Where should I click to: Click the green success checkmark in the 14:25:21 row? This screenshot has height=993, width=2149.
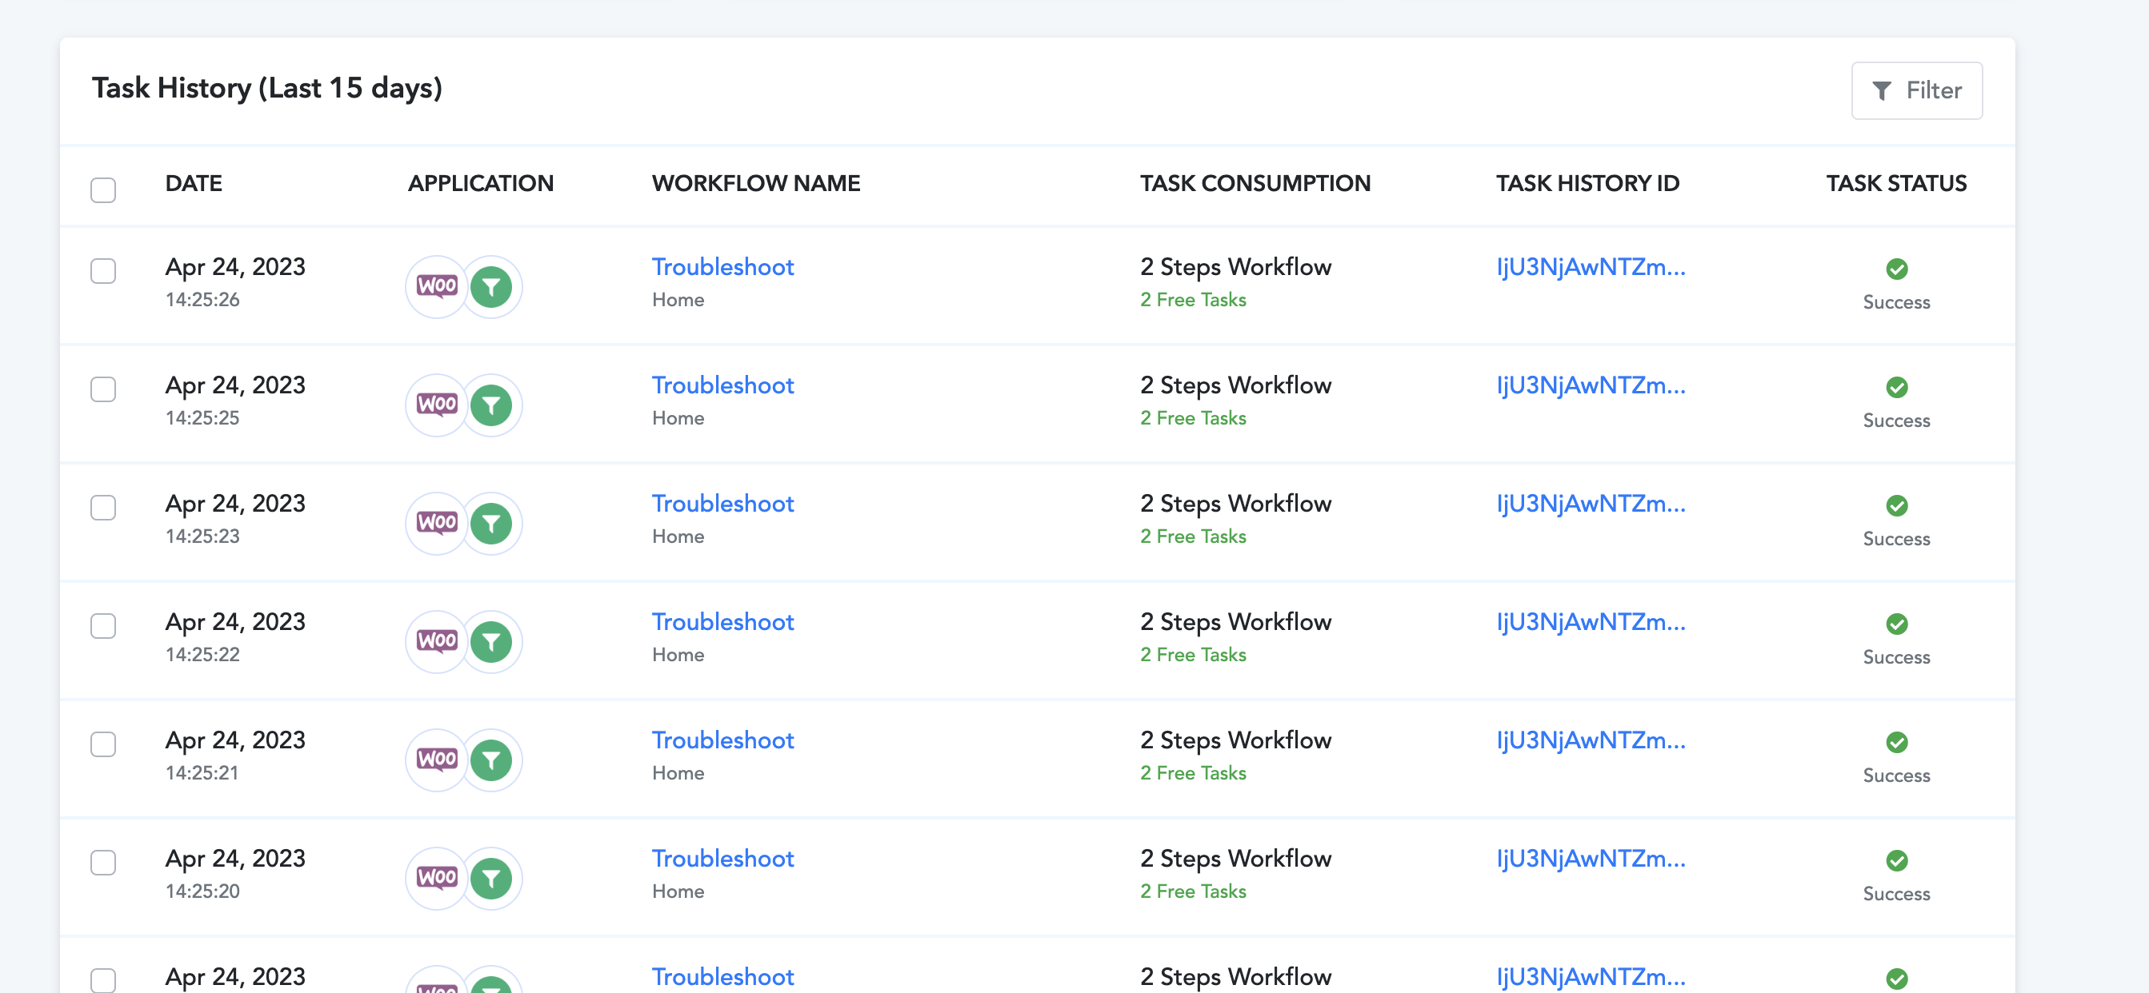click(1896, 742)
